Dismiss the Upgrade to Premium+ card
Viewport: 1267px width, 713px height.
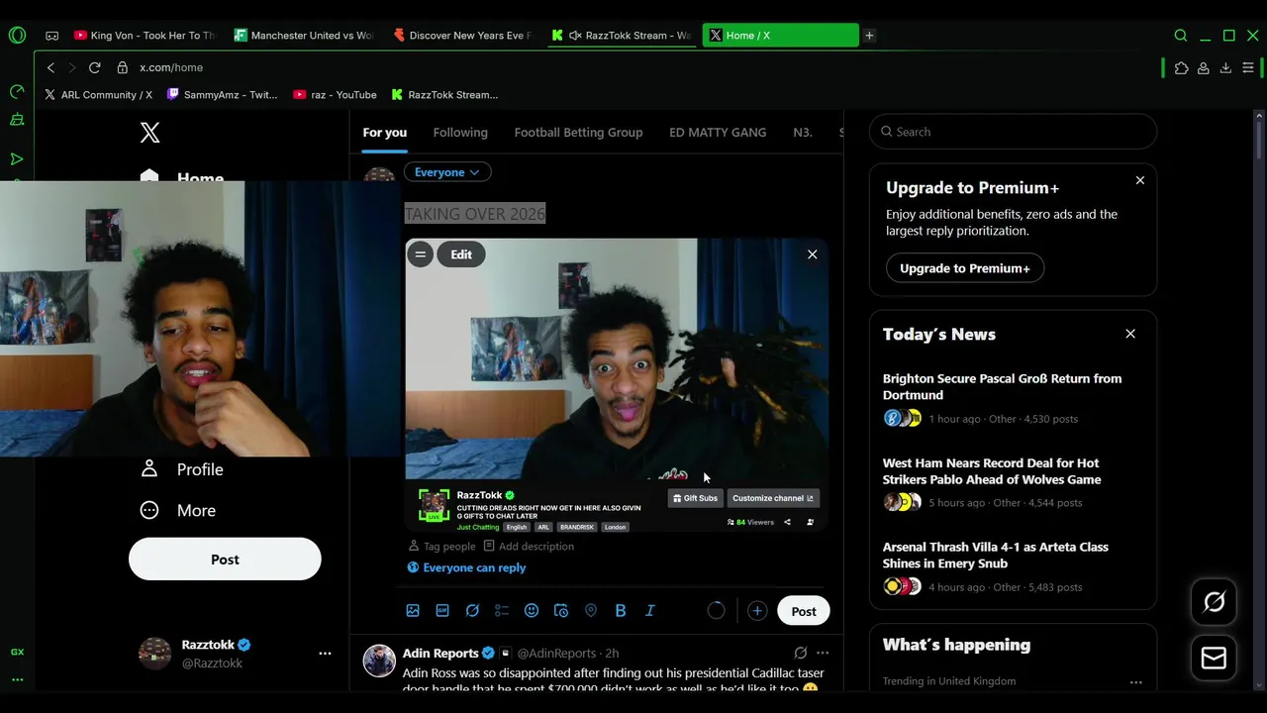point(1140,181)
